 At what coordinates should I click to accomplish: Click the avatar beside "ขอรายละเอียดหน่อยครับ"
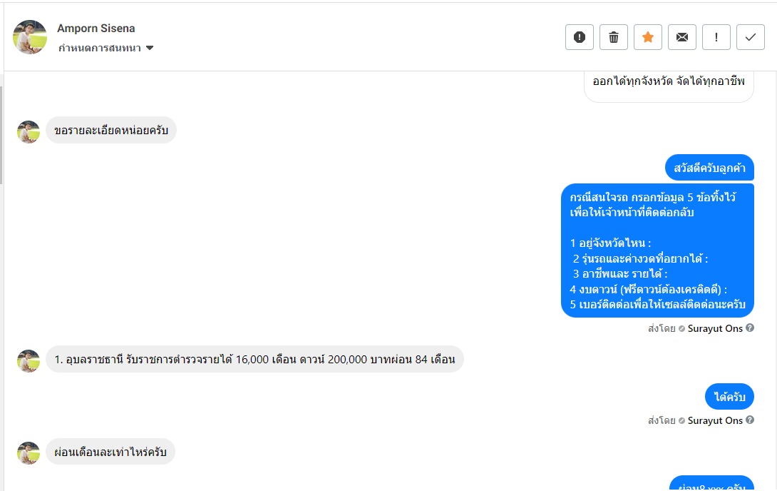[29, 132]
